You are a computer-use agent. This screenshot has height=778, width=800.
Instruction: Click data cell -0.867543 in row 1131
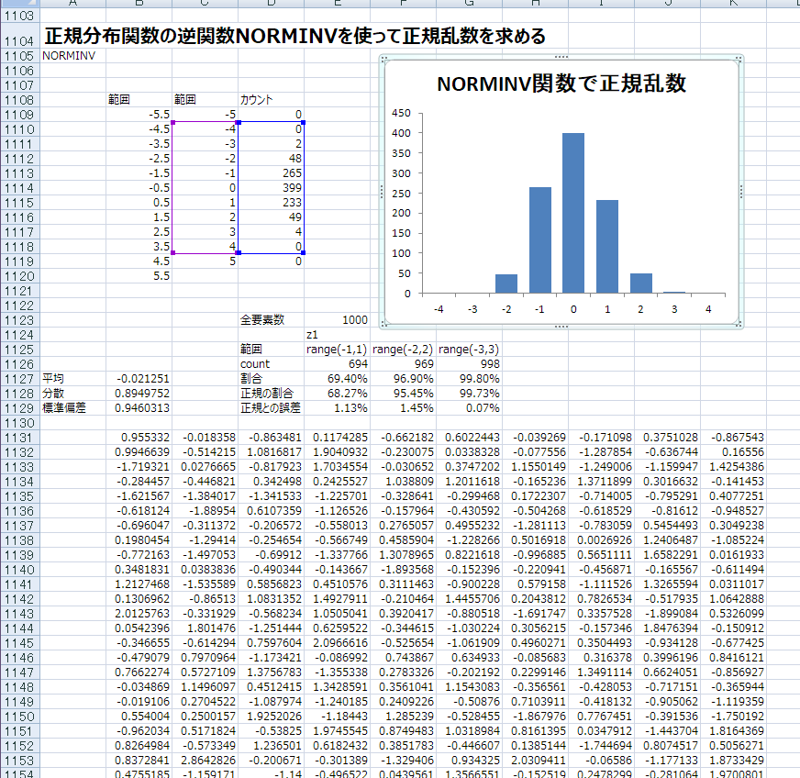click(734, 438)
